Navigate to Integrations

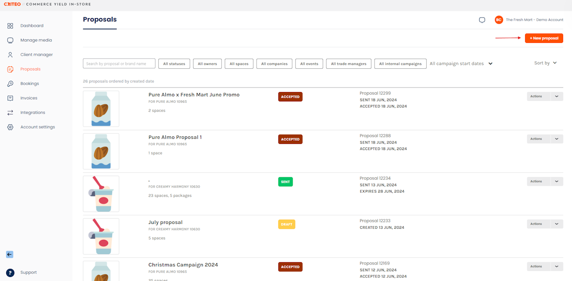[x=33, y=113]
